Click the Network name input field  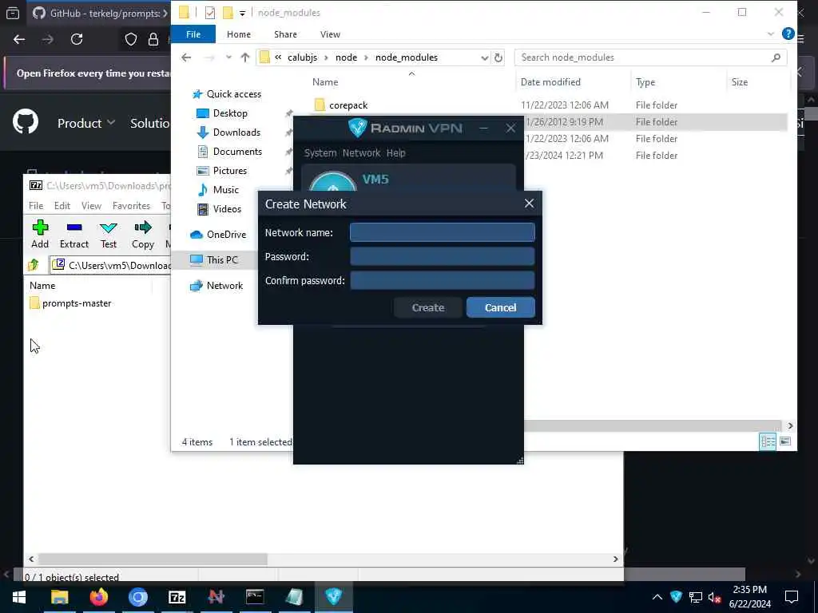click(442, 232)
